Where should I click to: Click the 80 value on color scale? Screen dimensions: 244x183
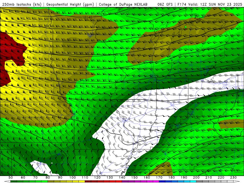coord(48,178)
